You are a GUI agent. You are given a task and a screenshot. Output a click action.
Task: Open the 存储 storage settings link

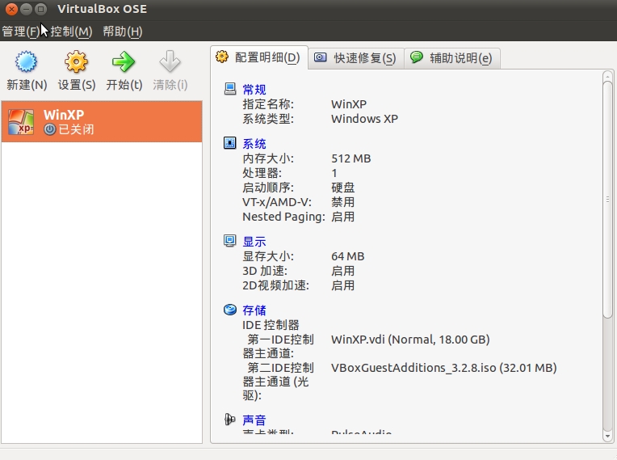pyautogui.click(x=254, y=310)
